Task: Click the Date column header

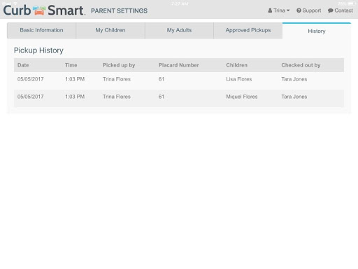Action: [23, 65]
